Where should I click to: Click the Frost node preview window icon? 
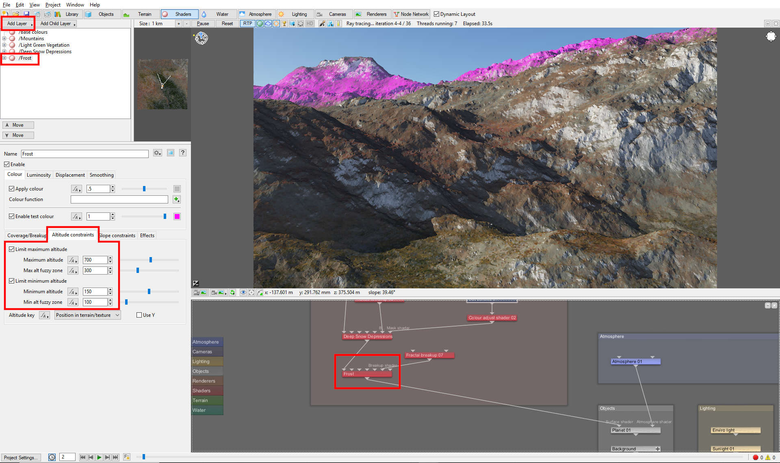point(171,153)
